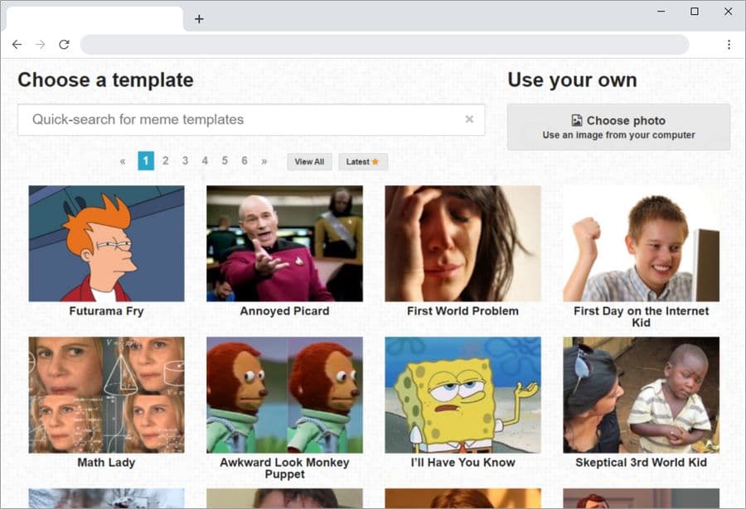
Task: Minimize the browser window
Action: 661,12
